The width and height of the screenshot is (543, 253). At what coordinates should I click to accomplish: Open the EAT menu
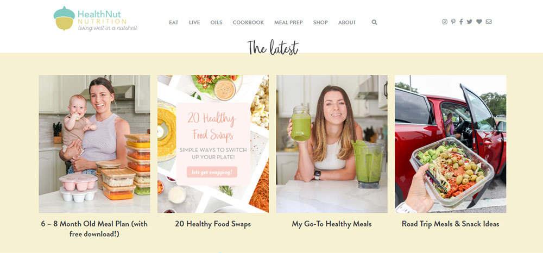point(174,22)
